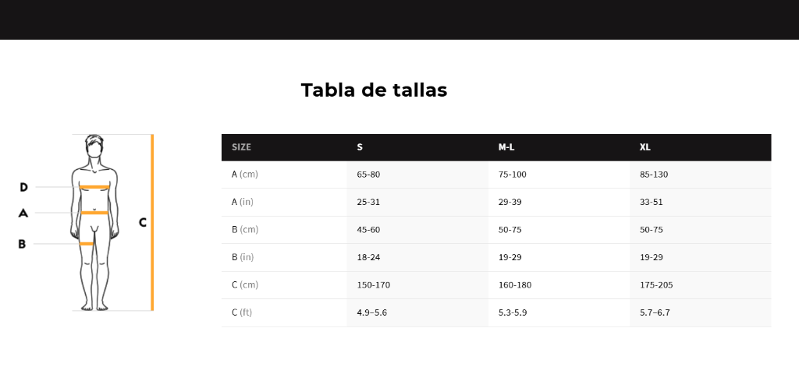The width and height of the screenshot is (799, 367).
Task: Click the SIZE column header
Action: 242,147
